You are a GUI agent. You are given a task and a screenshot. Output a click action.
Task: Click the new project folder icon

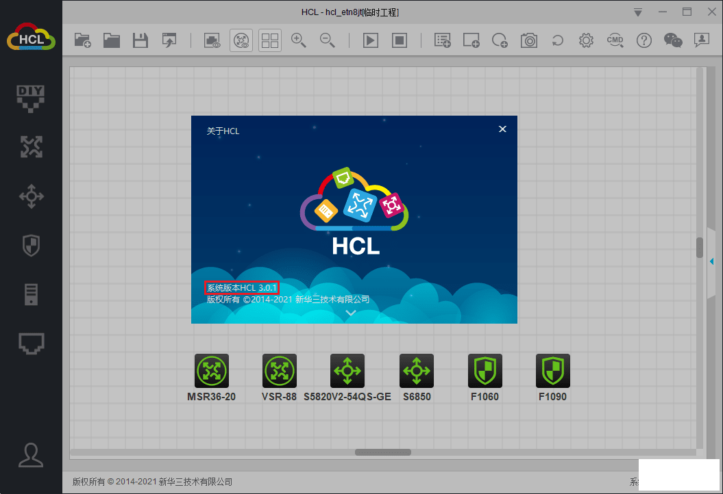[82, 40]
